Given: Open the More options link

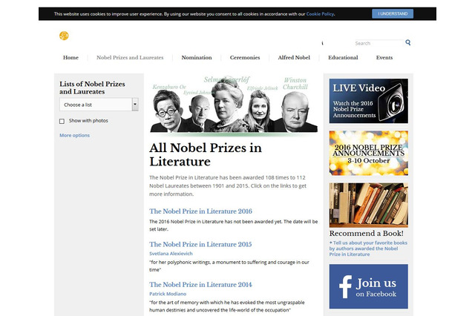Looking at the screenshot, I should coord(74,135).
